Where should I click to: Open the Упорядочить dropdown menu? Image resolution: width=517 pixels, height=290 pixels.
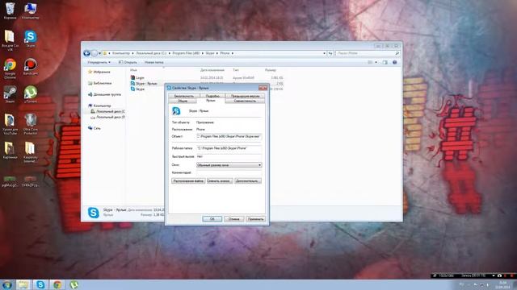[x=99, y=62]
